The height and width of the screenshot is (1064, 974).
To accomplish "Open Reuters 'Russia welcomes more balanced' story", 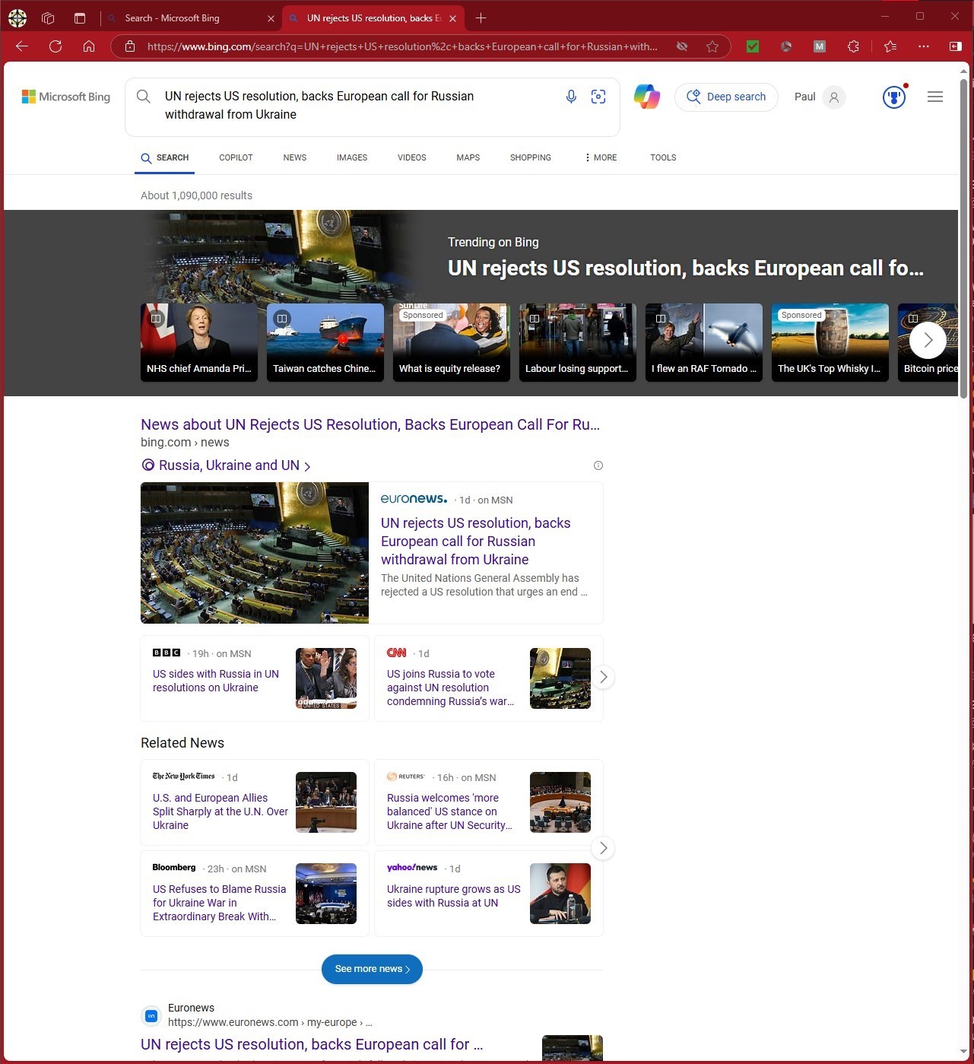I will tap(449, 811).
